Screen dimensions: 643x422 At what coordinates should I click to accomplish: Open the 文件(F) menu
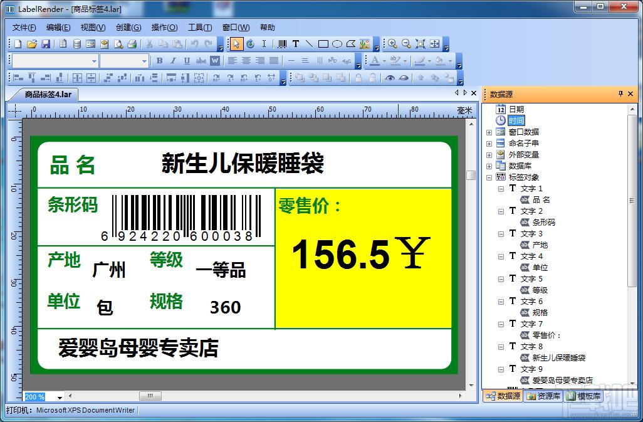point(24,28)
